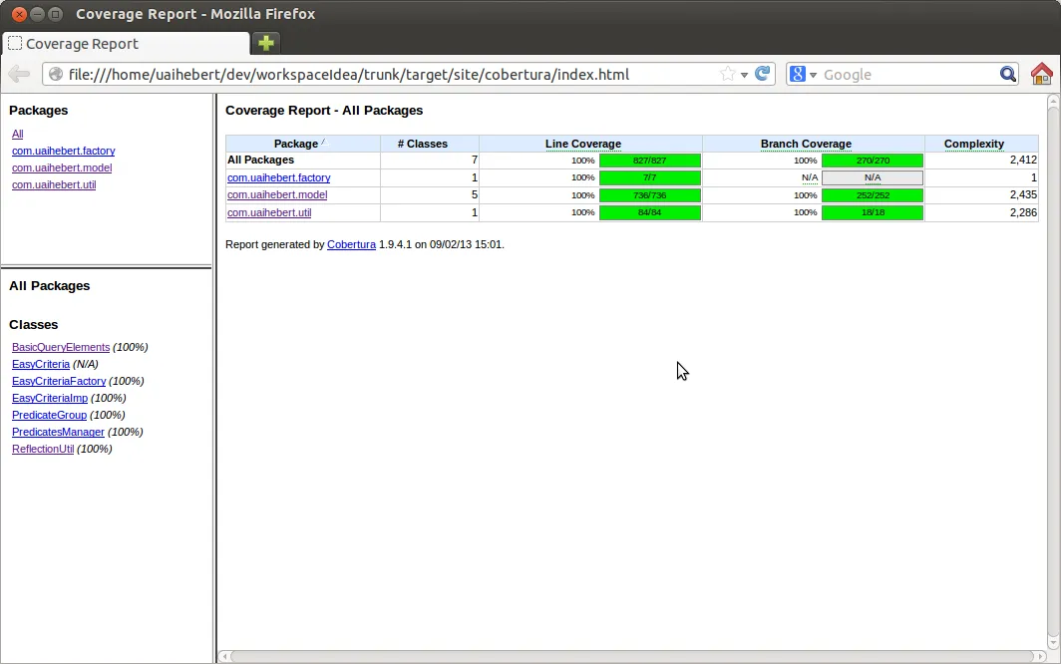
Task: Sort by Complexity column header
Action: pyautogui.click(x=981, y=144)
